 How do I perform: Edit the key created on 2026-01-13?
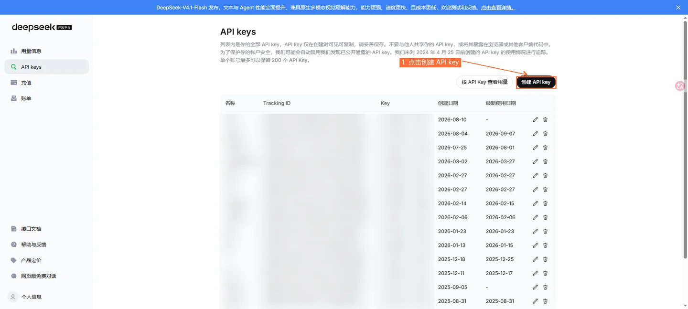click(x=535, y=245)
